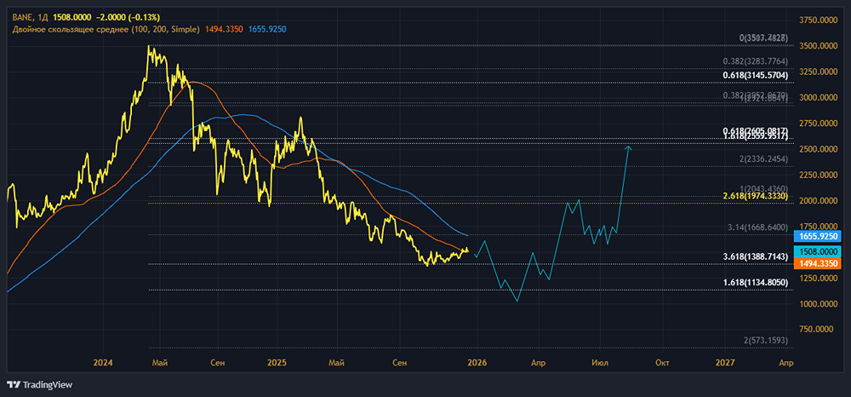Click the 1750.0000 price-axis label
This screenshot has width=851, height=397.
tap(817, 227)
